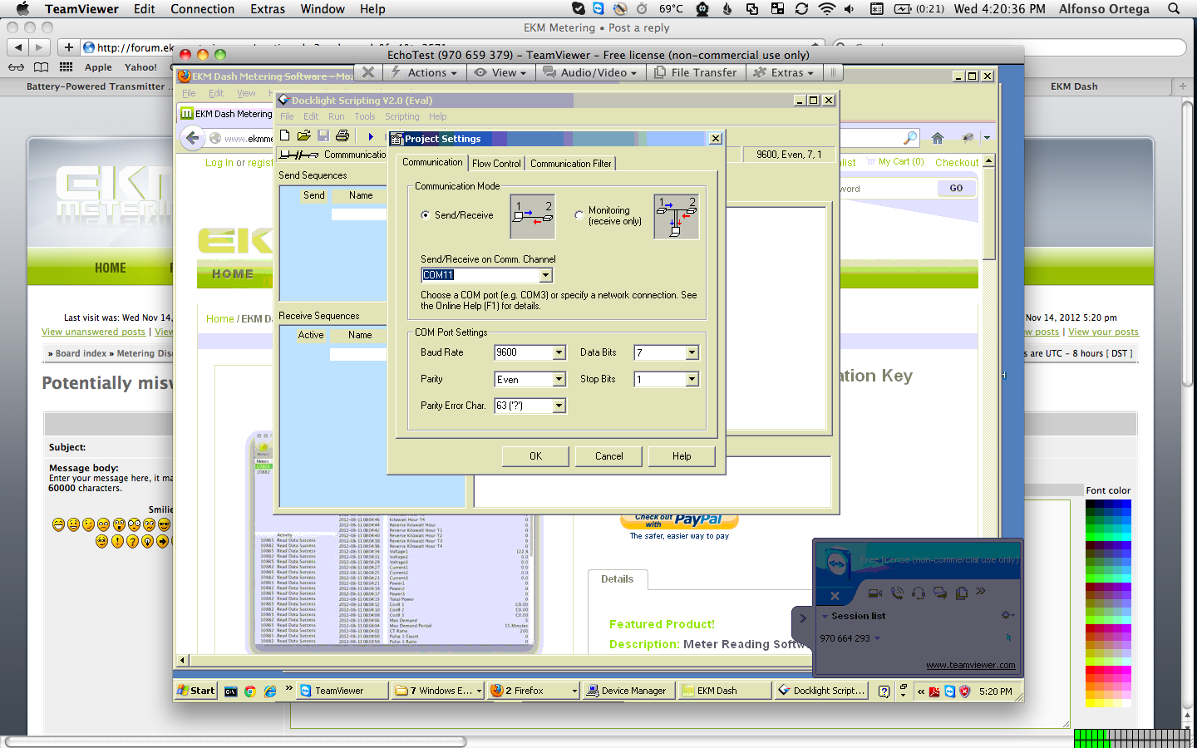The height and width of the screenshot is (748, 1197).
Task: Click the Firefox back arrow in remote window
Action: point(192,138)
